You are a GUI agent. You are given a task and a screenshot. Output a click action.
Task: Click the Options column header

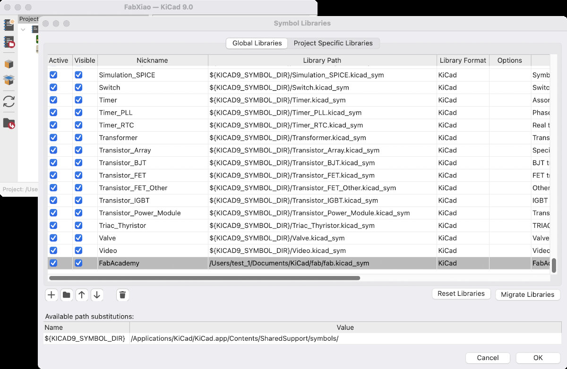click(x=510, y=60)
